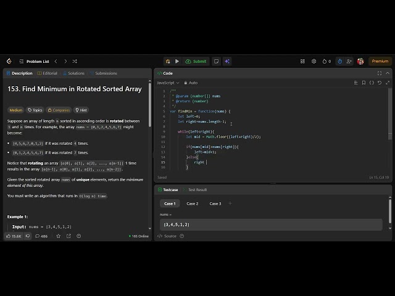The image size is (395, 296).
Task: Go to next problem arrow
Action: click(x=65, y=61)
